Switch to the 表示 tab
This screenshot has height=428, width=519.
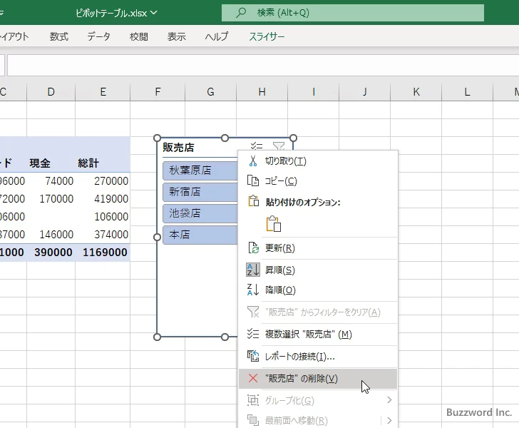point(176,36)
